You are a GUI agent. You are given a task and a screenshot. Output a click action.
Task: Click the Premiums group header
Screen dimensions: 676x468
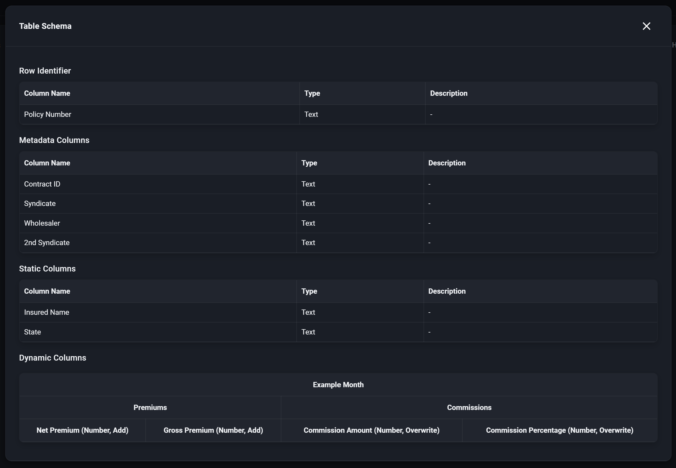[x=150, y=407]
